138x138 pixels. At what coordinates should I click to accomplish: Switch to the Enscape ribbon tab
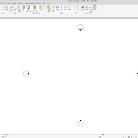point(21,3)
